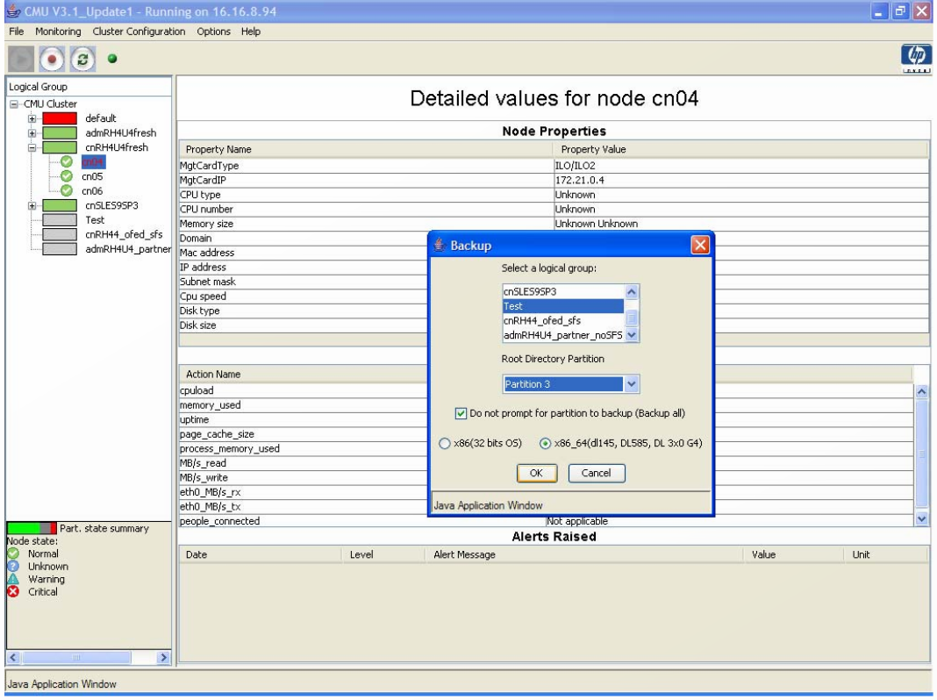Click the Unknown state legend icon

point(13,566)
